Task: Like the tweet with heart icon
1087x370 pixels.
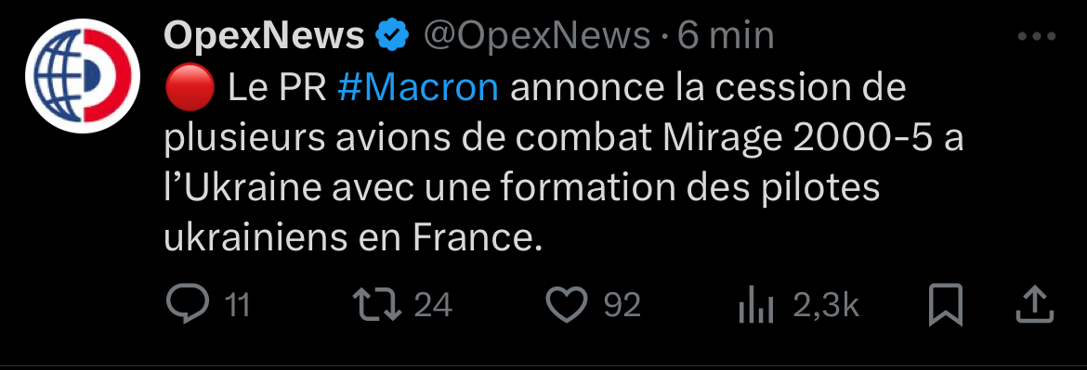Action: coord(567,304)
